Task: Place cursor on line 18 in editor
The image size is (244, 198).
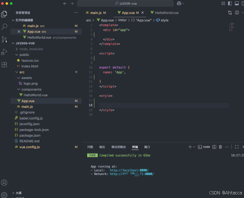Action: (164, 105)
